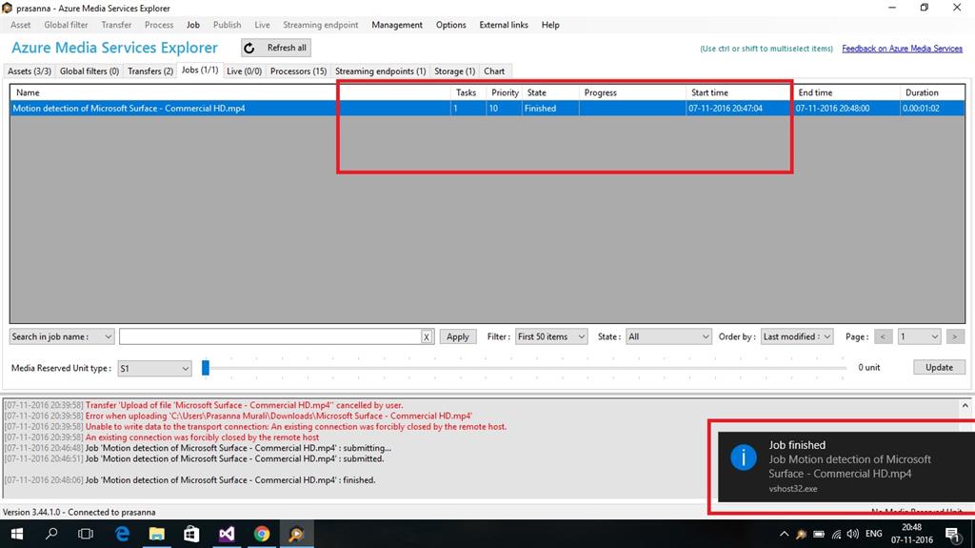Switch to the Global filters (0) tab
This screenshot has width=975, height=548.
point(89,71)
